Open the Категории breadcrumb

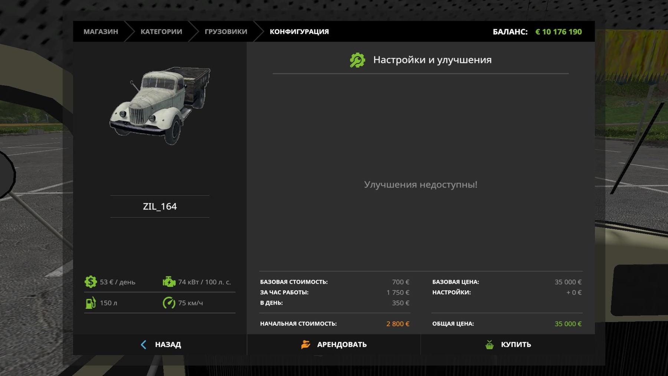pos(161,32)
